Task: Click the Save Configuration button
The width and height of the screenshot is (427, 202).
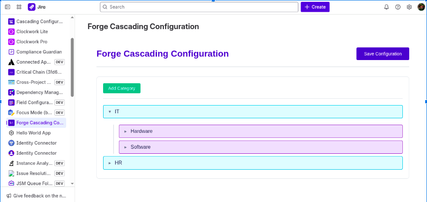Action: click(383, 54)
